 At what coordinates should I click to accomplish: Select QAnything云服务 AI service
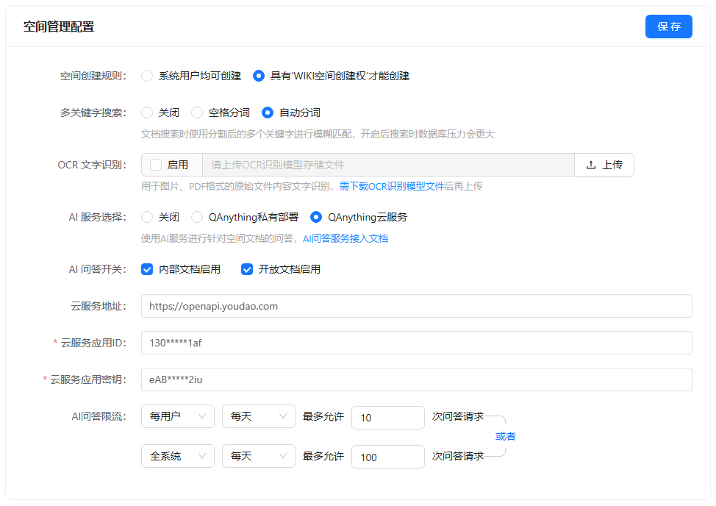(316, 217)
